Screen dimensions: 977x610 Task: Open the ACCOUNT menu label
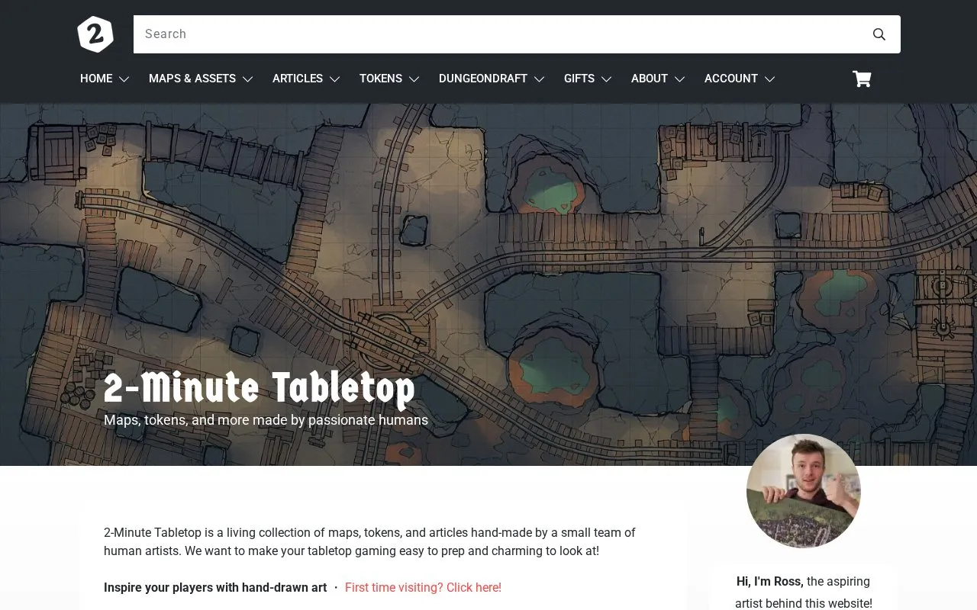pos(731,79)
